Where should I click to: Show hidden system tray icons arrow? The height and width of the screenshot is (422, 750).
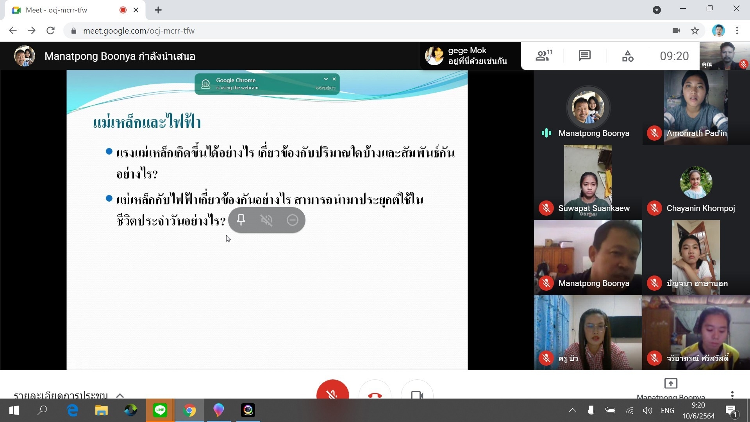[572, 410]
